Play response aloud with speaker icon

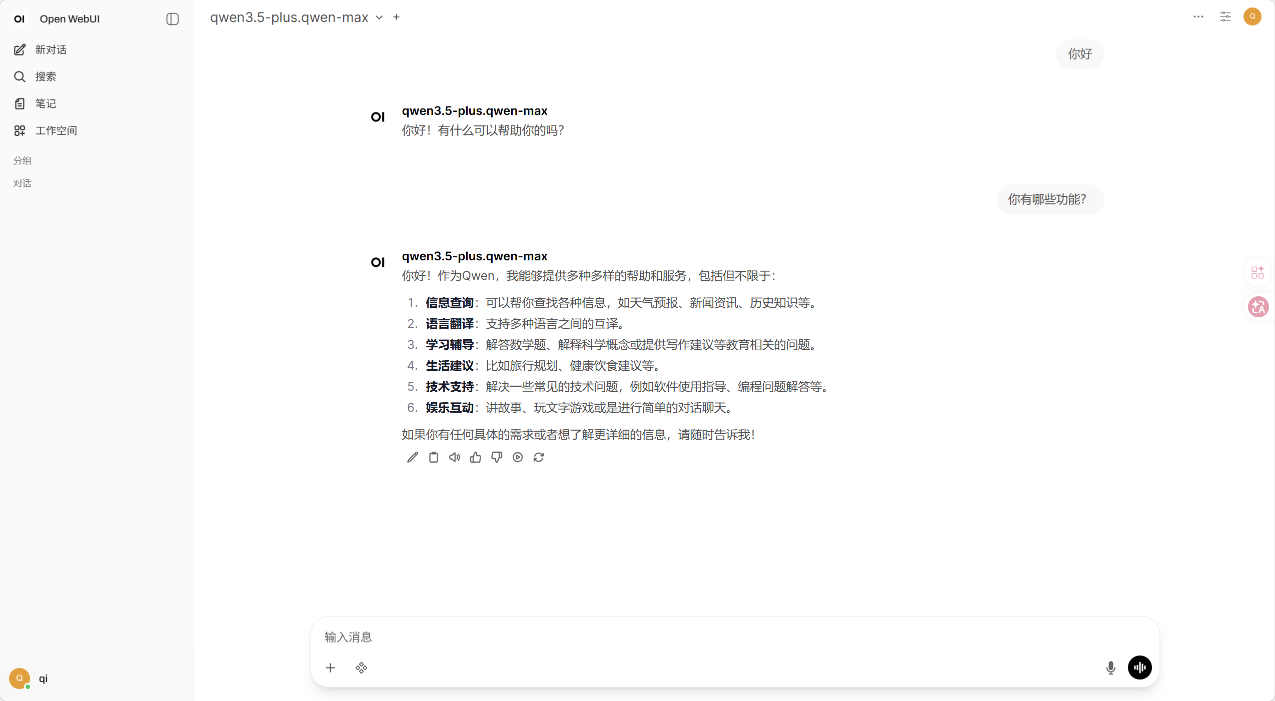click(454, 457)
